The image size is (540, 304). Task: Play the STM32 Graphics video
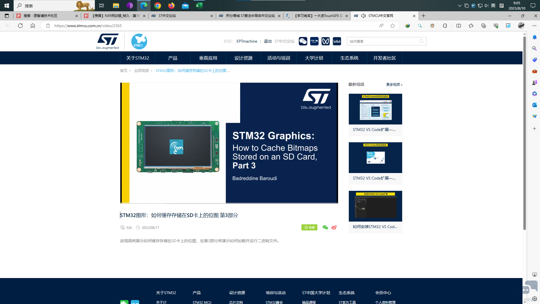[x=229, y=143]
